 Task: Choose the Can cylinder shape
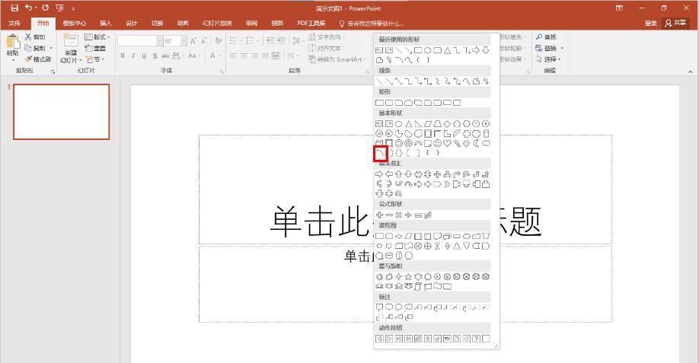(x=486, y=134)
